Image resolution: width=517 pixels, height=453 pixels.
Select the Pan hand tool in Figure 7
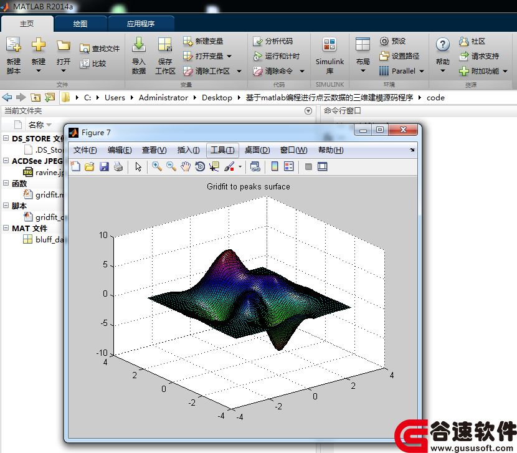[x=186, y=166]
